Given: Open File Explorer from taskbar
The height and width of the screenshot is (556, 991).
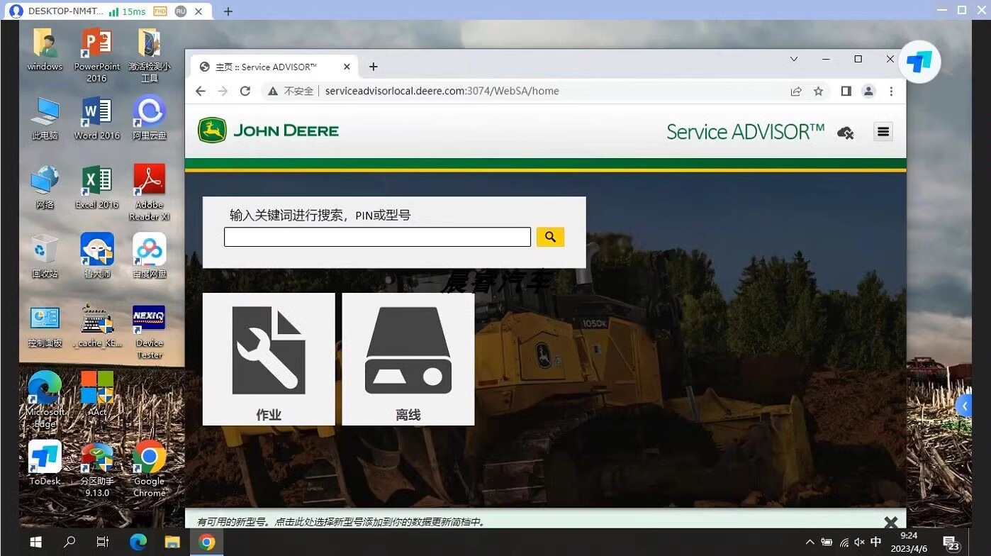Looking at the screenshot, I should pos(172,543).
